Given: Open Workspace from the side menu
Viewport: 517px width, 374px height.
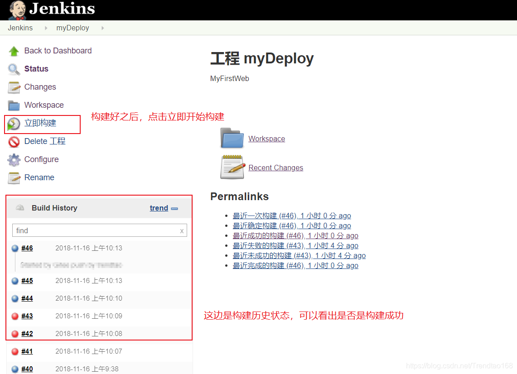Looking at the screenshot, I should pos(44,105).
